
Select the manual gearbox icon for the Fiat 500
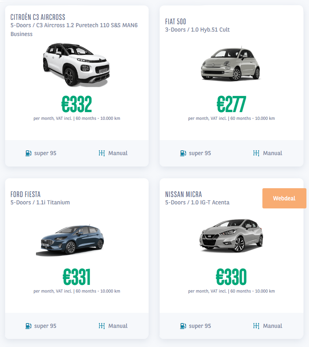256,153
